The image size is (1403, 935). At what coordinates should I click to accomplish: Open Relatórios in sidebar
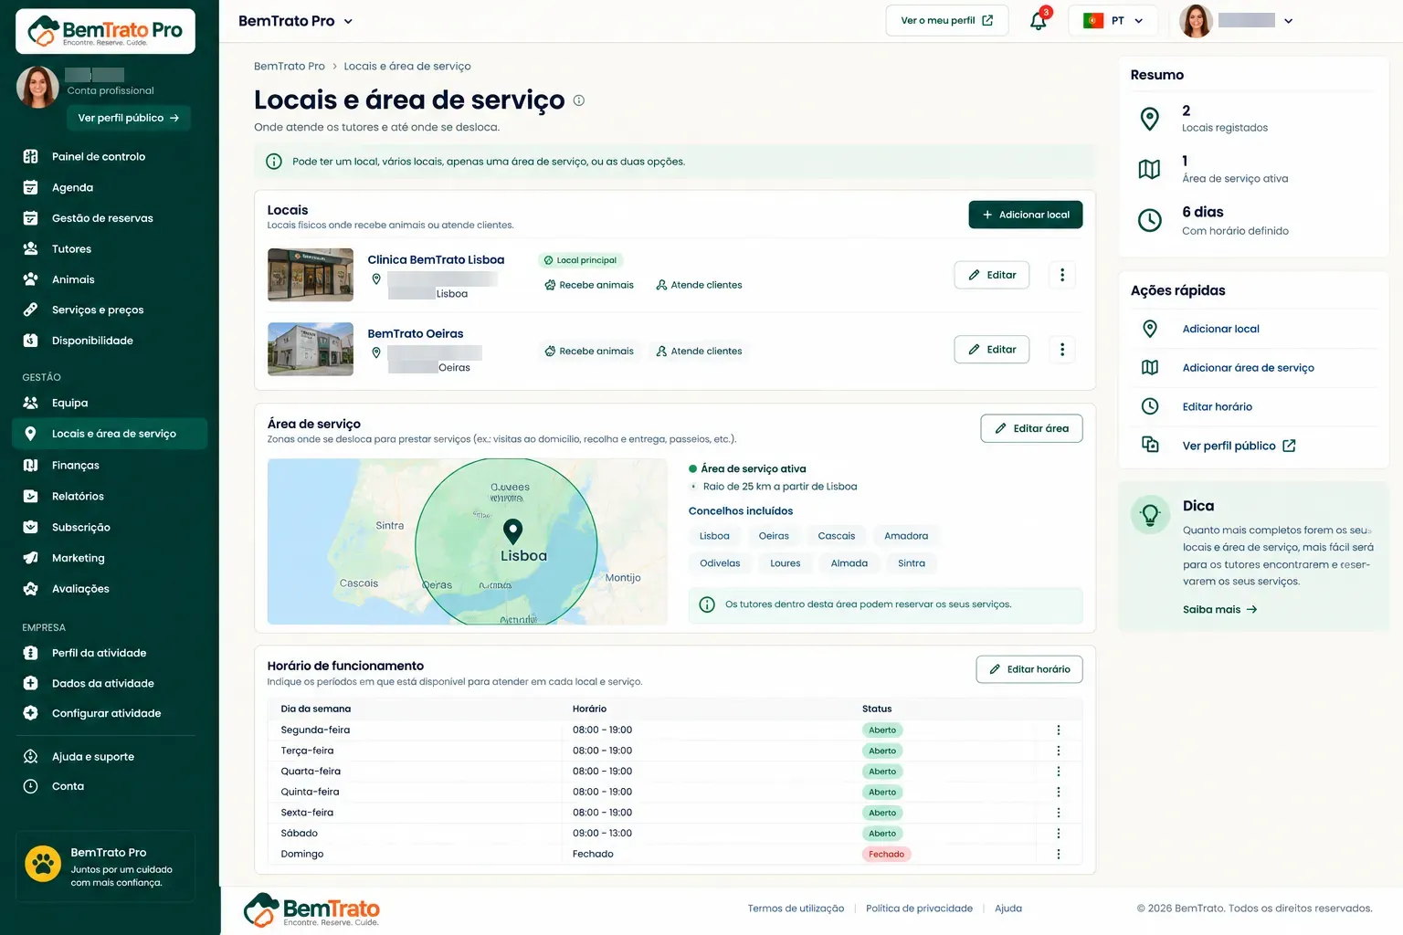click(x=78, y=496)
